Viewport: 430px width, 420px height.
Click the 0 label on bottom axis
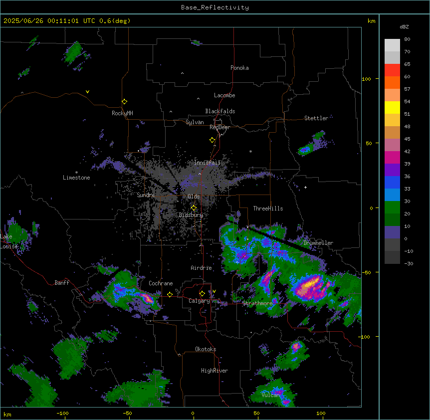tap(193, 413)
